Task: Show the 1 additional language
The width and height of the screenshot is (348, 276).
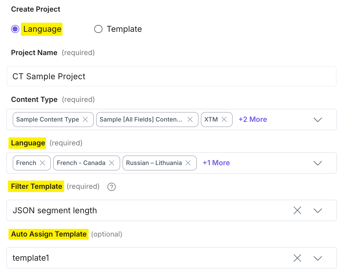Action: (216, 163)
